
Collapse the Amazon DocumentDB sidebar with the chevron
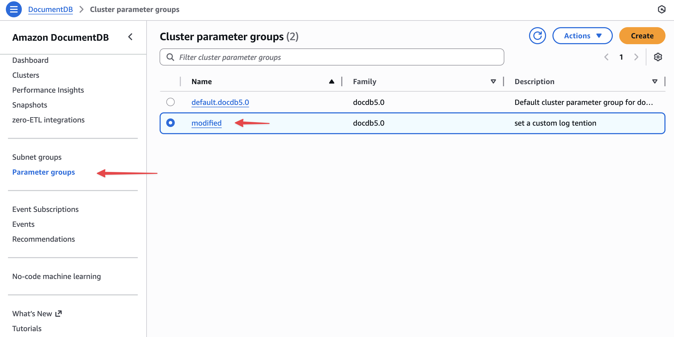[x=130, y=37]
